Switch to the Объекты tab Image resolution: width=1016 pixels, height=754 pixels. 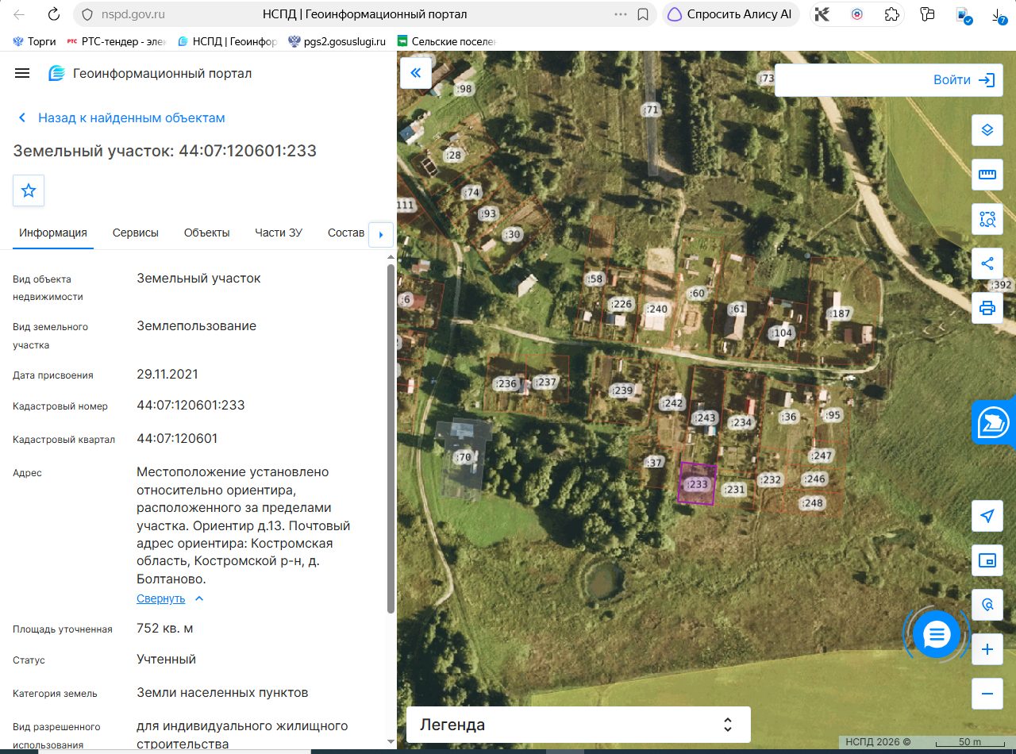pyautogui.click(x=207, y=233)
